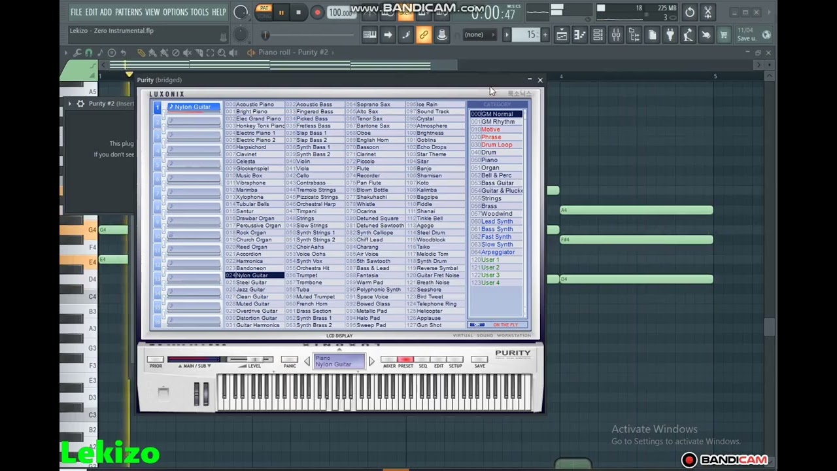This screenshot has width=837, height=471.
Task: Click the A4 note in piano roll
Action: [637, 210]
